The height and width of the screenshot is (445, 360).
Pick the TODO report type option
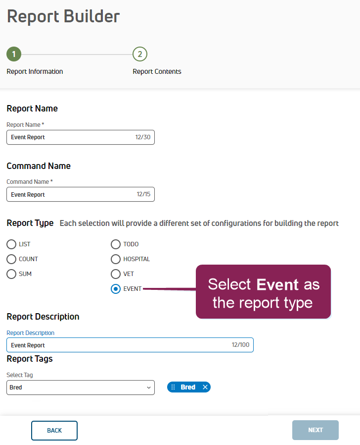pos(116,244)
